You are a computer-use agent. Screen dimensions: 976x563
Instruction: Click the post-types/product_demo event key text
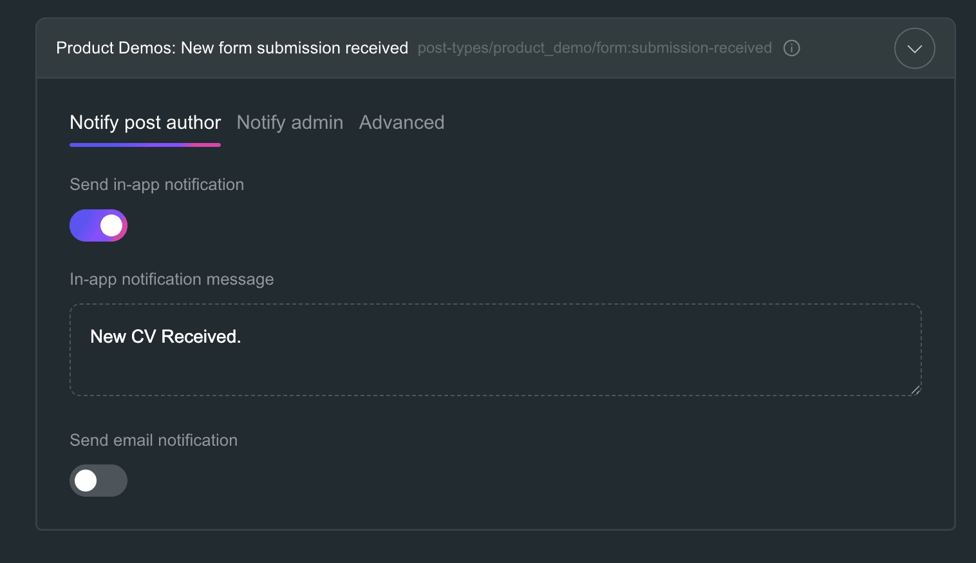pos(594,48)
